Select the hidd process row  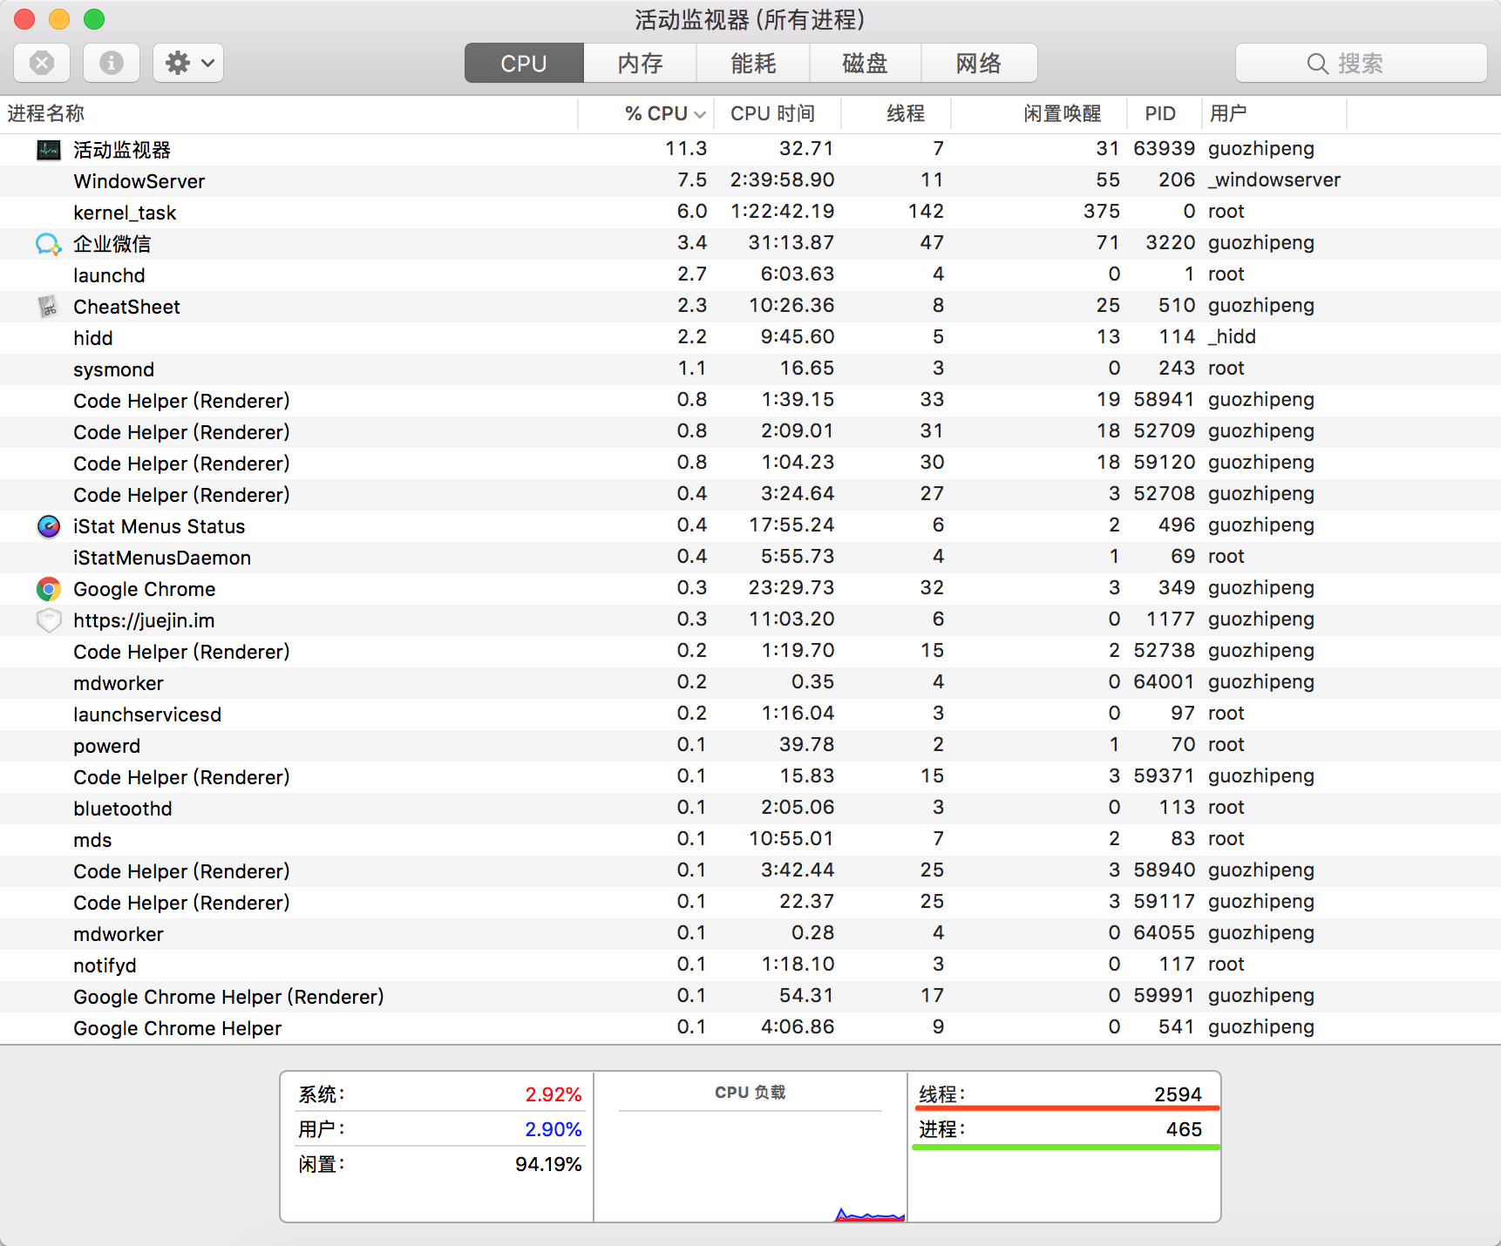pyautogui.click(x=750, y=338)
